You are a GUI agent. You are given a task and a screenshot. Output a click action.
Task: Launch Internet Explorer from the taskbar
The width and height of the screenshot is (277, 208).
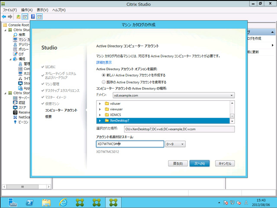[63, 202]
